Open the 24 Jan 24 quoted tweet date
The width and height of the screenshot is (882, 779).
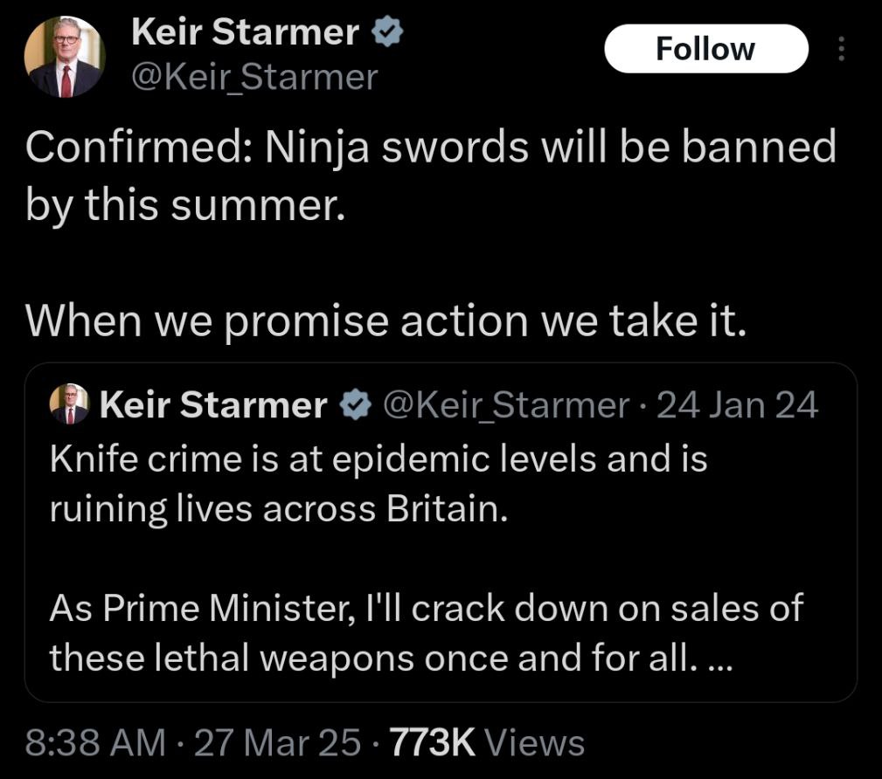coord(737,404)
